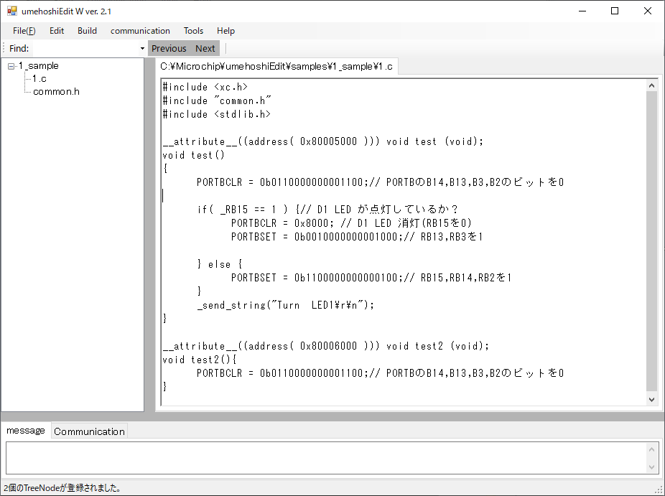
Task: Open the Edit menu
Action: 57,31
